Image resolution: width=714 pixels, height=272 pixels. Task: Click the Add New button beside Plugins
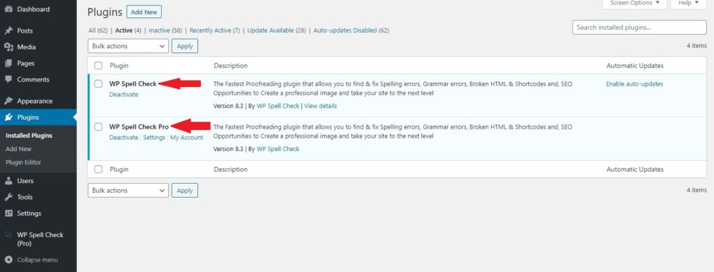(144, 13)
